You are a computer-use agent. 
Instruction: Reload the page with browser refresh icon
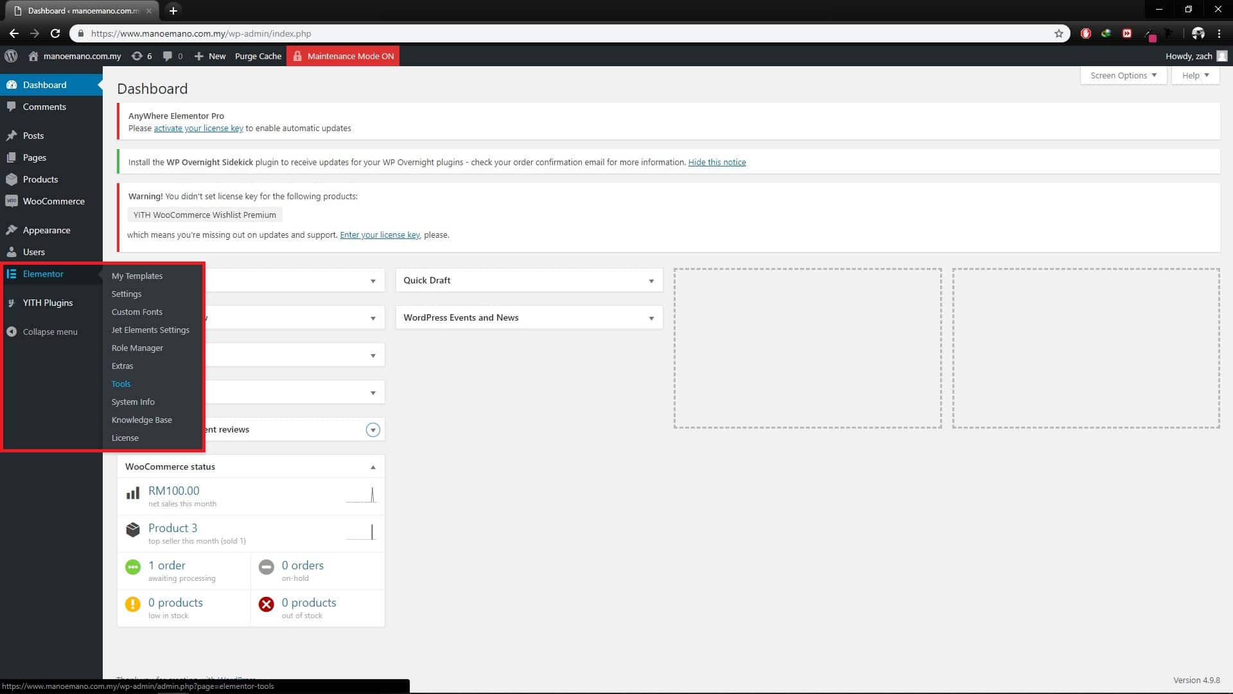pyautogui.click(x=55, y=33)
